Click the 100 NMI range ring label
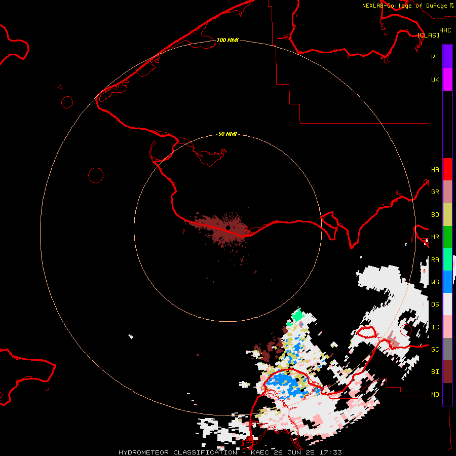 pyautogui.click(x=227, y=40)
